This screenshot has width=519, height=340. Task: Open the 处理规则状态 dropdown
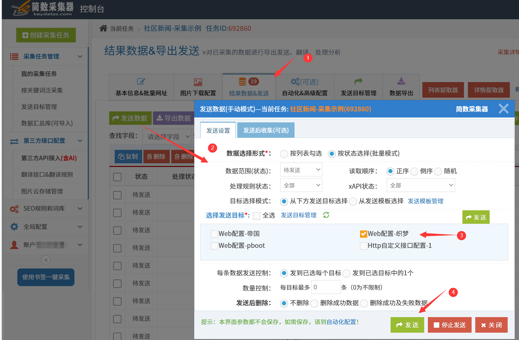(x=301, y=185)
